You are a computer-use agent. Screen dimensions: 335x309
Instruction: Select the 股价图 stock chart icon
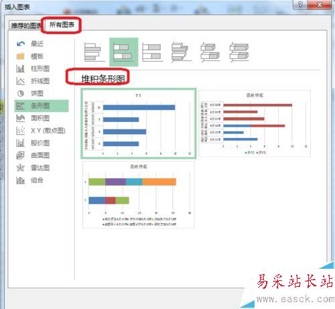pyautogui.click(x=21, y=143)
